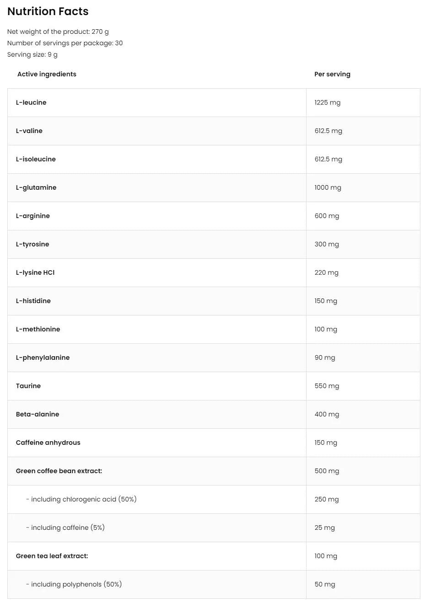This screenshot has width=430, height=608.
Task: Click the L-tyrosine row label
Action: point(32,244)
